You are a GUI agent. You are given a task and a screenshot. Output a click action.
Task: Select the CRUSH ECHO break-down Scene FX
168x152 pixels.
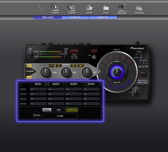117,87
